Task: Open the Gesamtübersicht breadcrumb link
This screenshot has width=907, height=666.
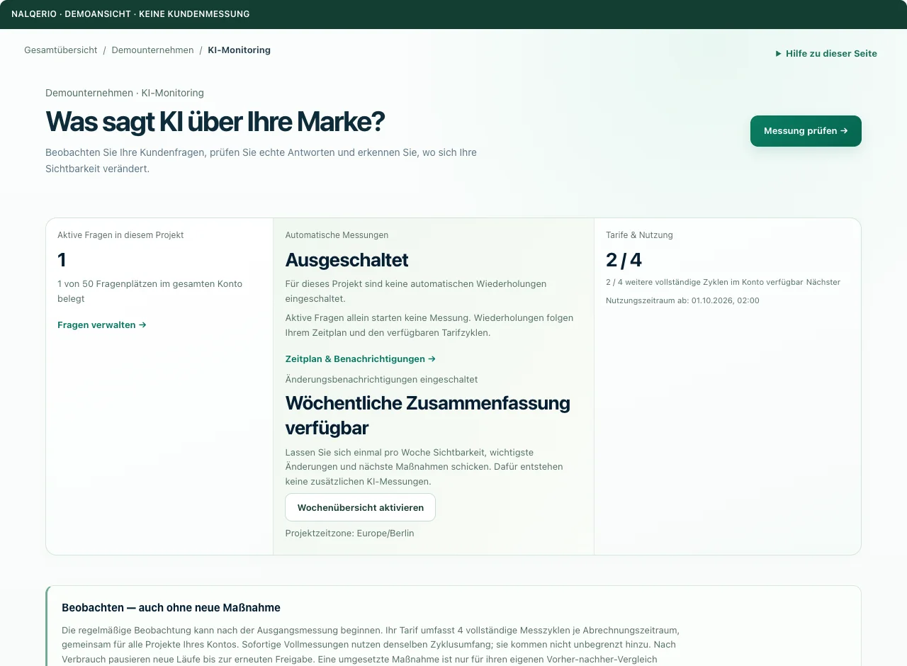Action: (61, 50)
